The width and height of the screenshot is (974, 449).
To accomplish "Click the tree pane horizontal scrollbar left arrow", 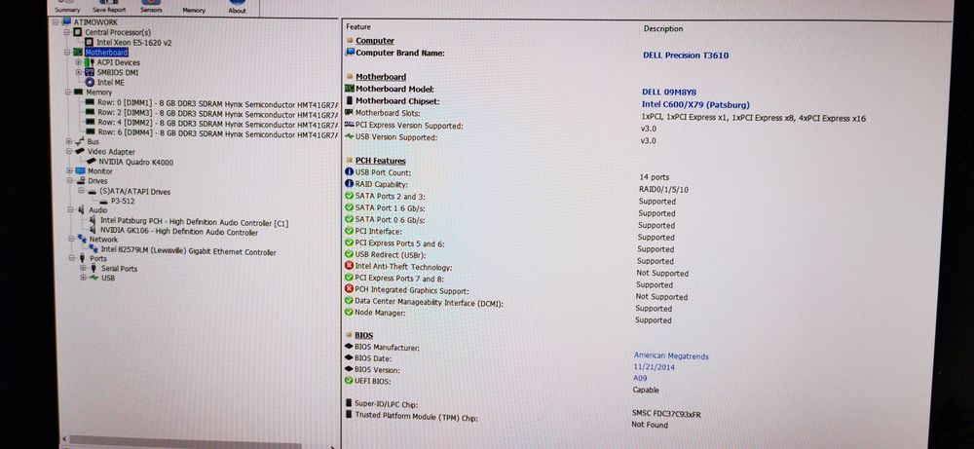I will coord(64,440).
